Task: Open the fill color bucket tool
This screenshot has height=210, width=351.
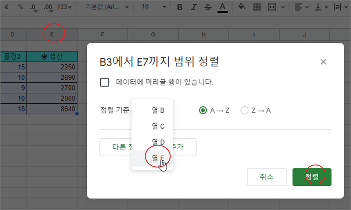Action: 242,7
